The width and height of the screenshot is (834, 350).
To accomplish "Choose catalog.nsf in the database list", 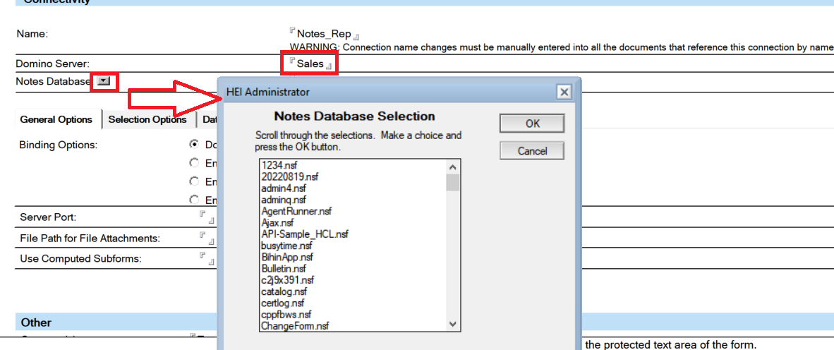I will 284,291.
